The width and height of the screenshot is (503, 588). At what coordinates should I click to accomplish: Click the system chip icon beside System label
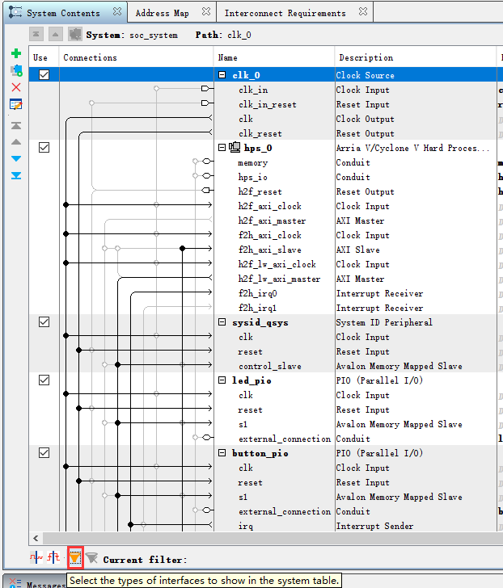[75, 35]
